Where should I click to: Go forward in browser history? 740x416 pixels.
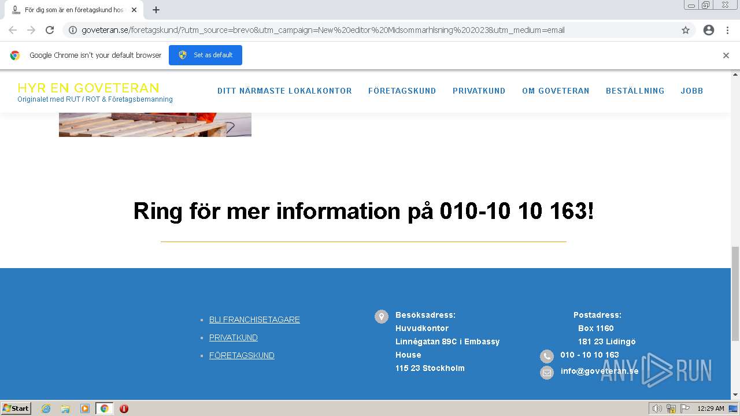tap(31, 30)
